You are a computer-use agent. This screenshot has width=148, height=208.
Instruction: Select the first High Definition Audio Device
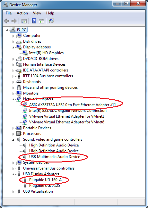pos(54,145)
